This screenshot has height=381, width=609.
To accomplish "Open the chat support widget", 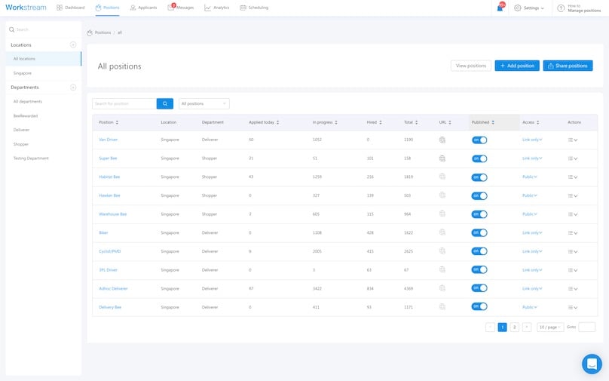I will coord(592,364).
